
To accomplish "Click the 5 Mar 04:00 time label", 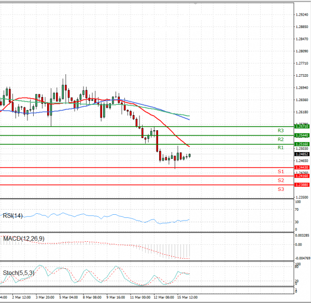I will (x=68, y=297).
